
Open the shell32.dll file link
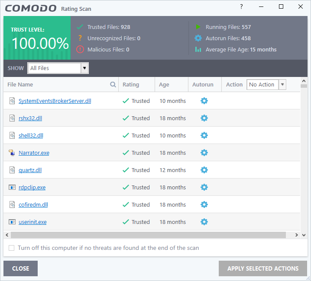(31, 135)
